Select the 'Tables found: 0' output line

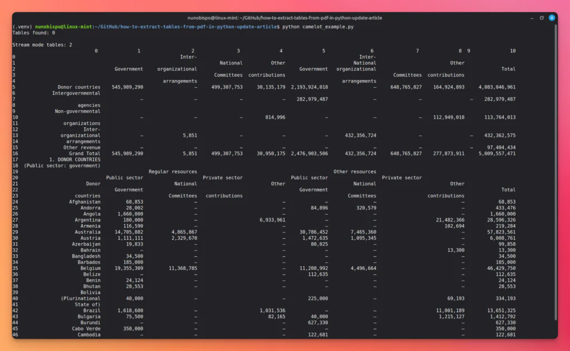point(34,33)
